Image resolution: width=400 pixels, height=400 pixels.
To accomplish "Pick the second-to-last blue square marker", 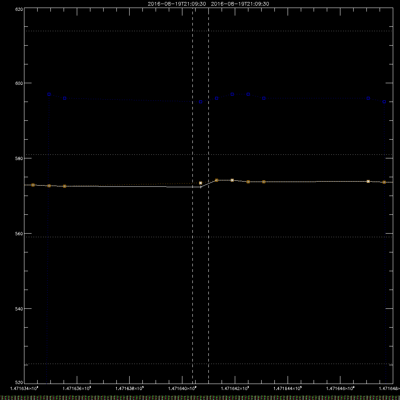I will [x=368, y=98].
